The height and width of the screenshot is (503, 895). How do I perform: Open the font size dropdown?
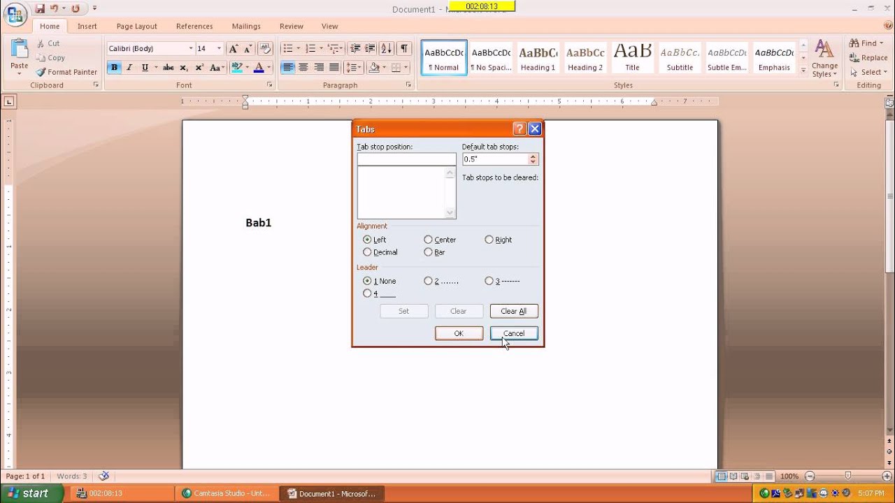coord(219,48)
